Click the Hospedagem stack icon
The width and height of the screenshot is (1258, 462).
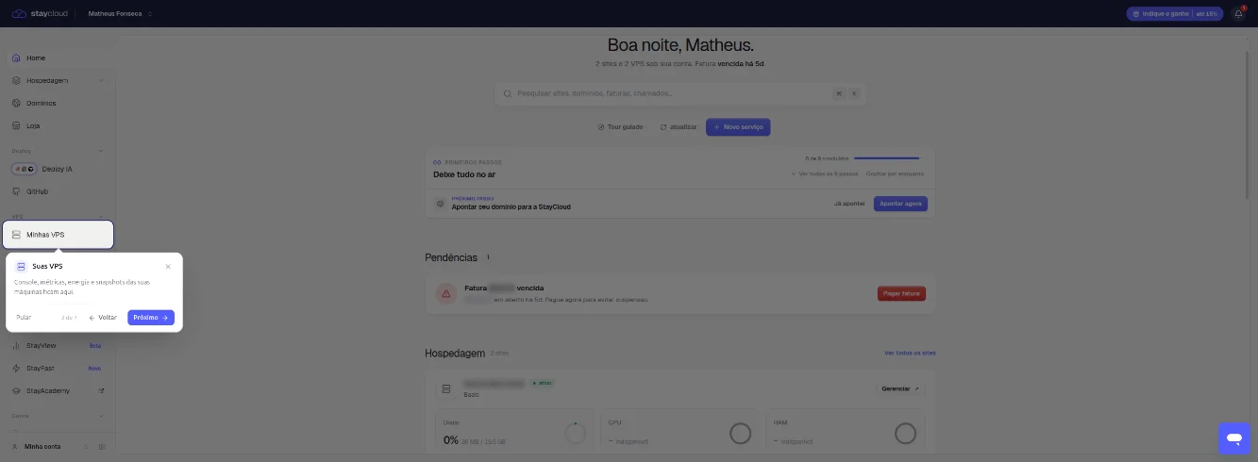tap(16, 80)
